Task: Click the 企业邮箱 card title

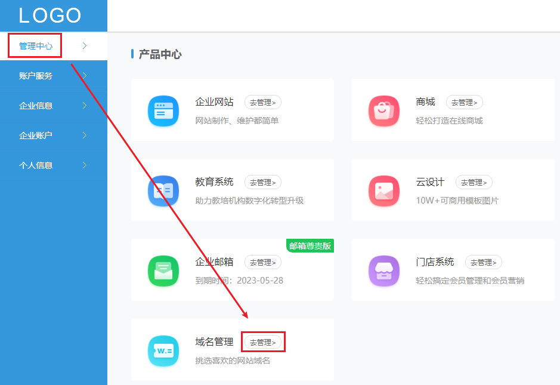Action: click(214, 262)
